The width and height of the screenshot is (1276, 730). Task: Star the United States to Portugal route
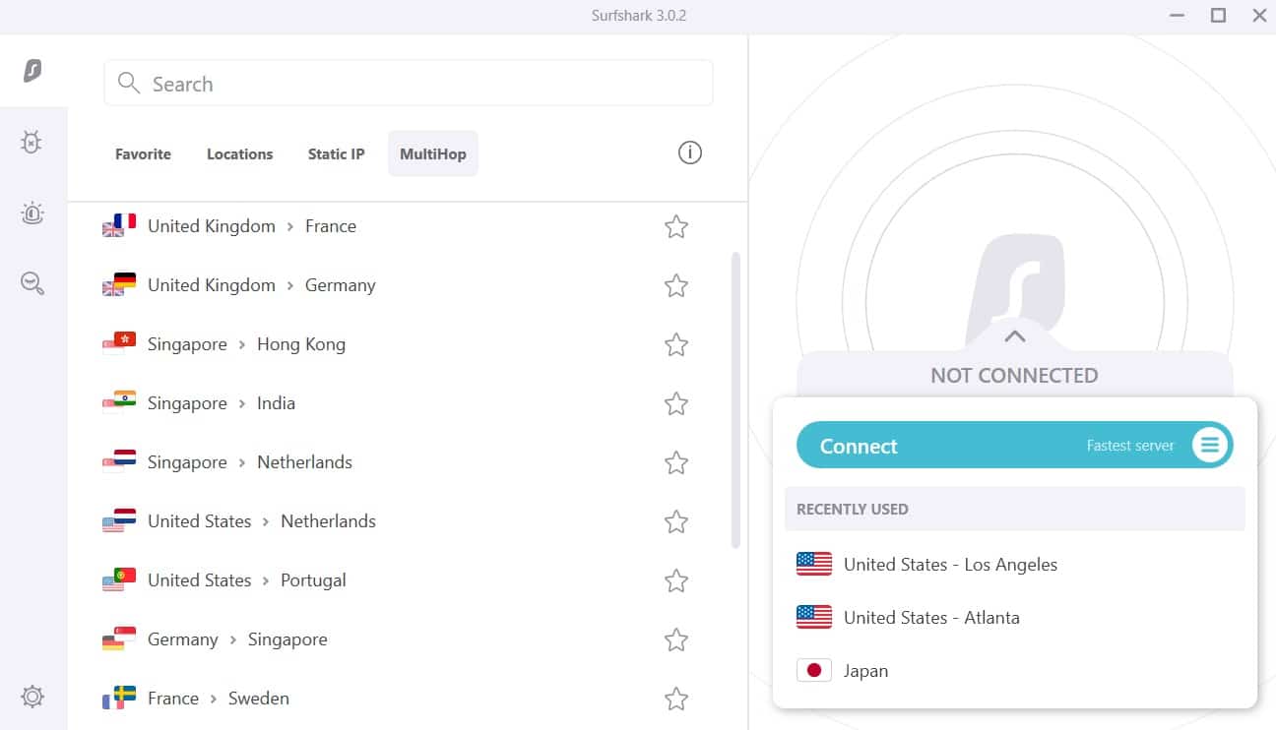[x=676, y=580]
